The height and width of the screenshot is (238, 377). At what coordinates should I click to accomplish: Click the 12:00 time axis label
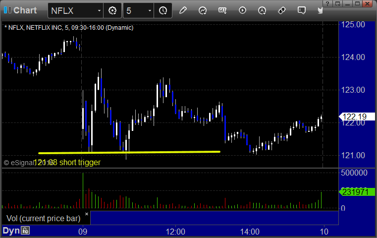(x=175, y=232)
